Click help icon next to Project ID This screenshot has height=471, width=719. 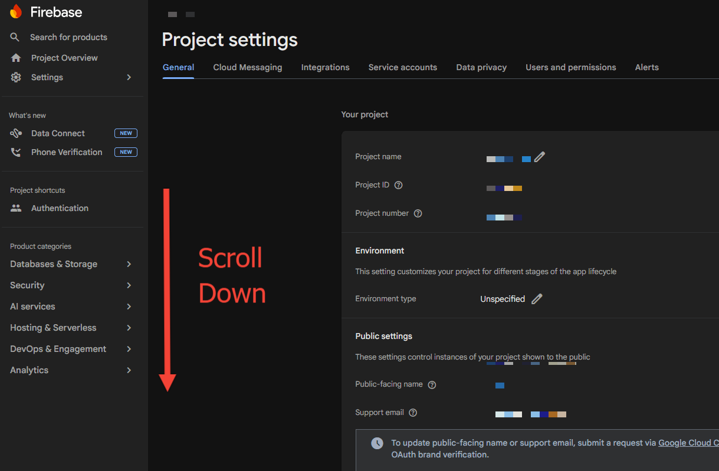tap(399, 185)
